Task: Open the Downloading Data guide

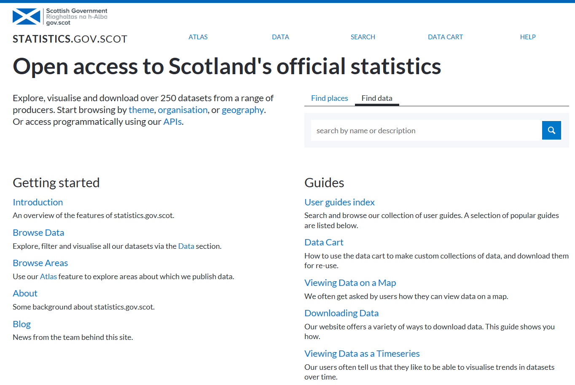Action: tap(341, 313)
